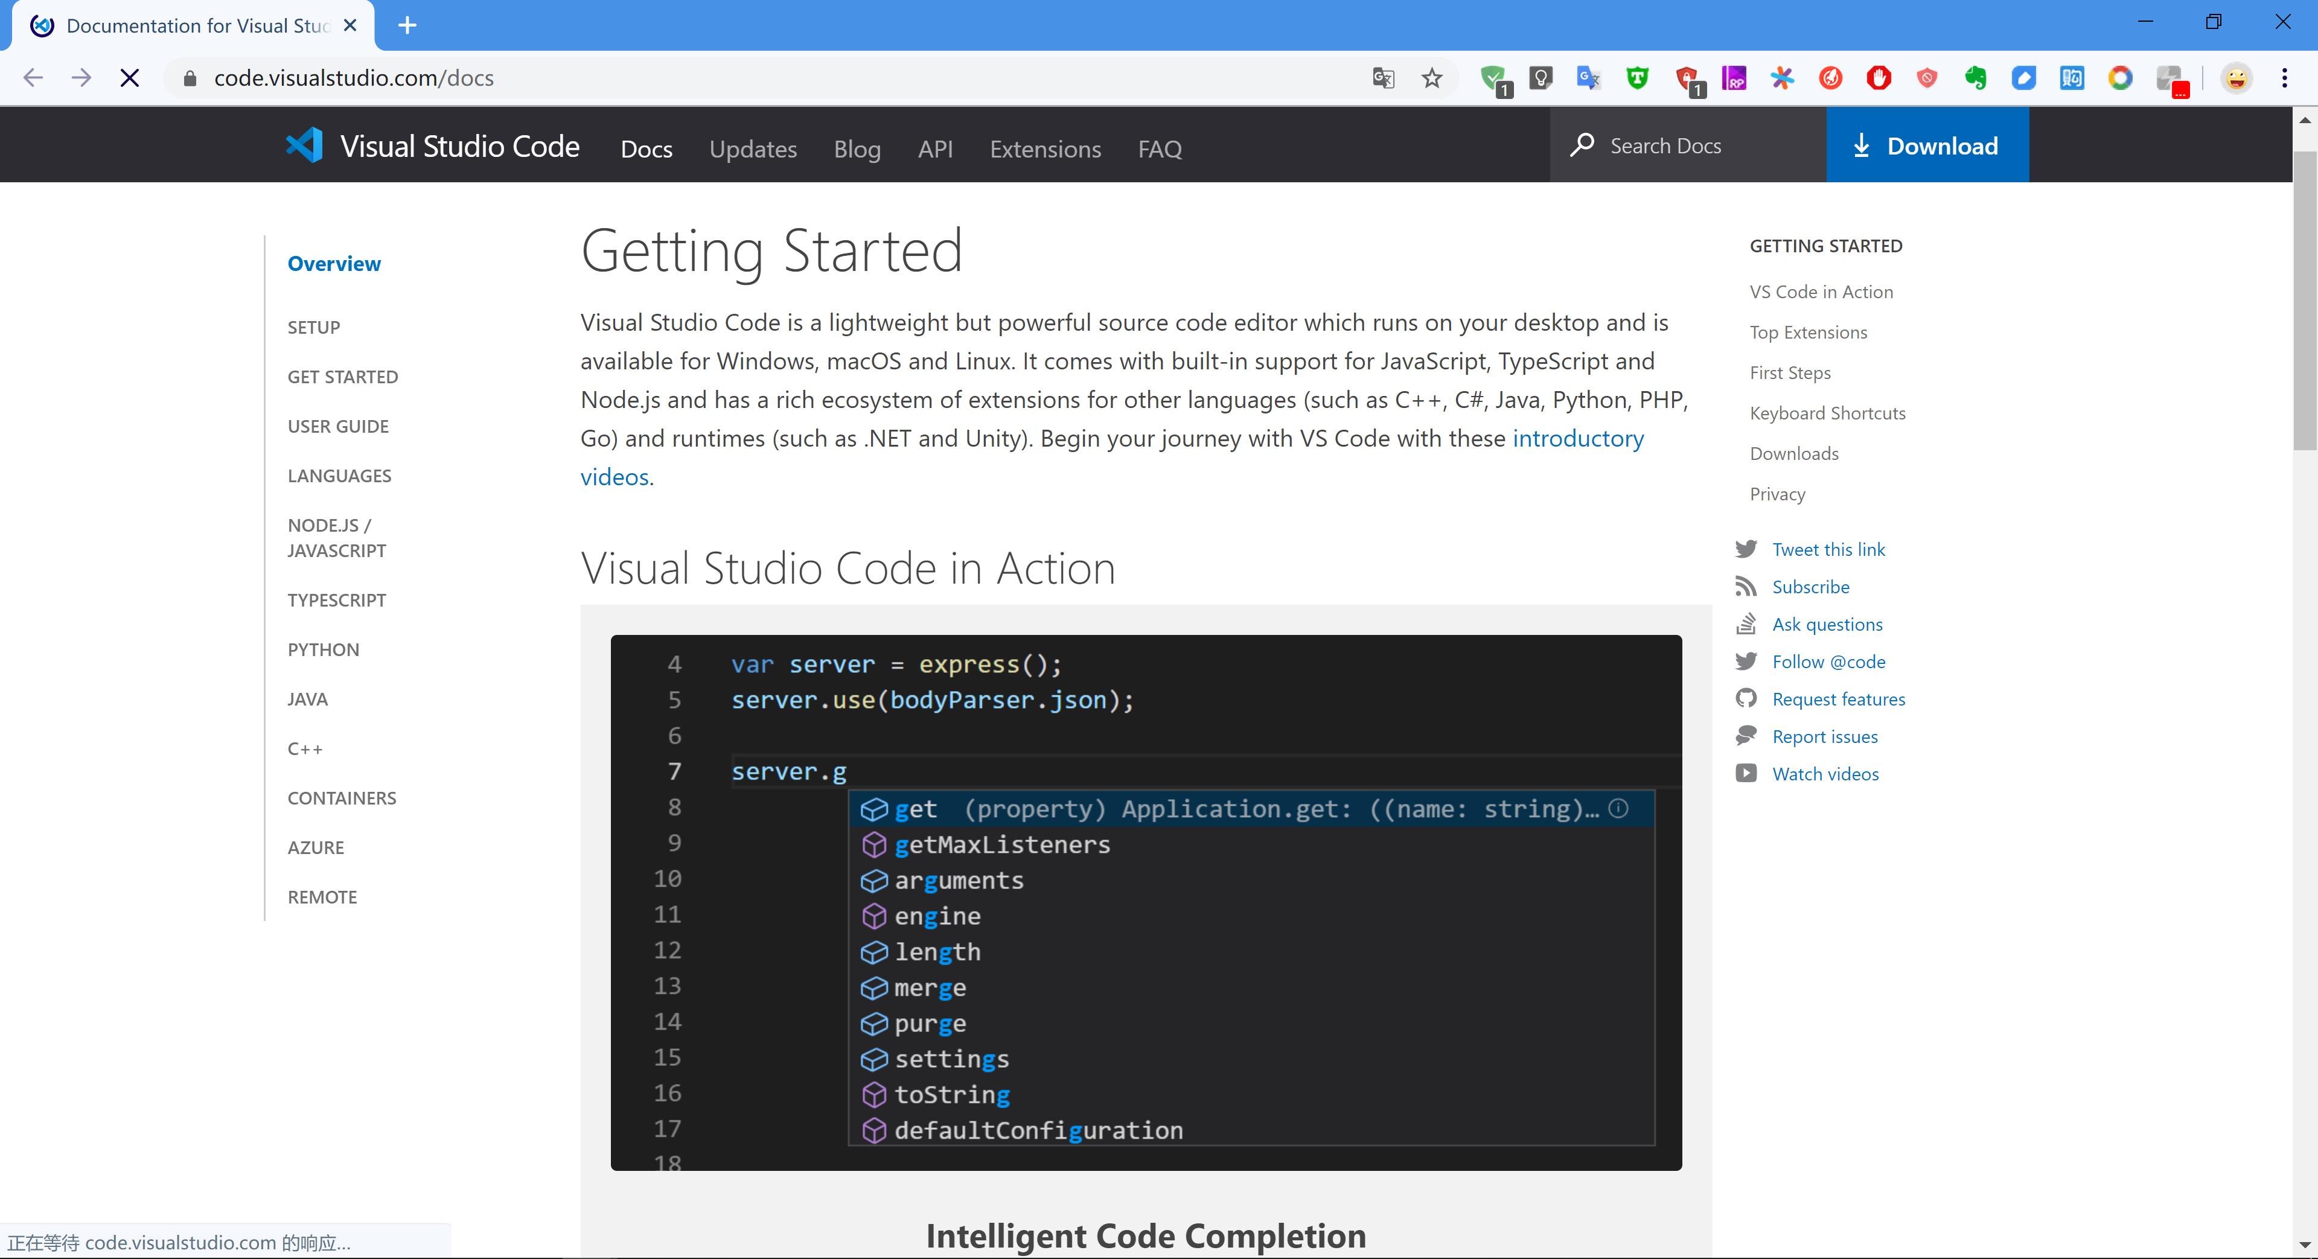2318x1259 pixels.
Task: Go back to the previous page
Action: click(33, 78)
